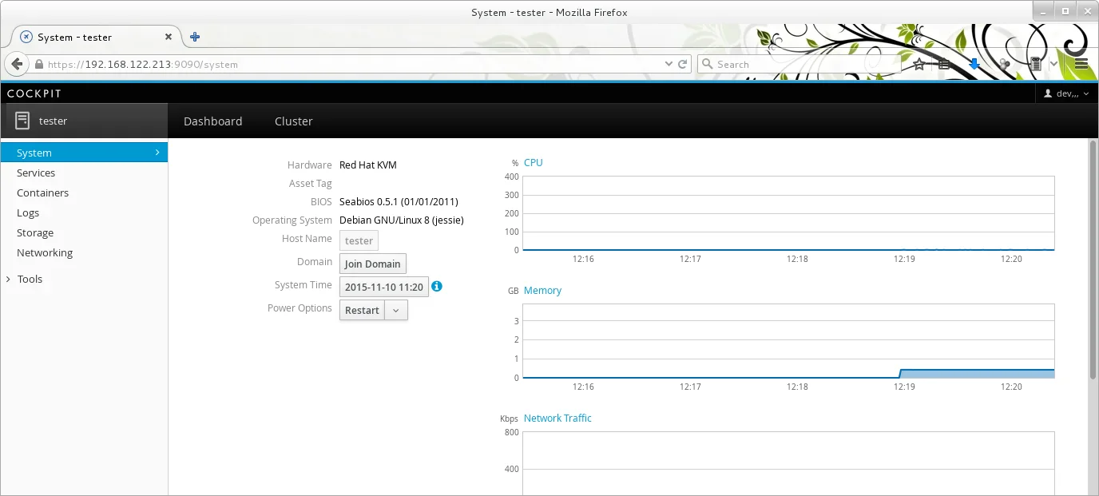
Task: Open the bookmarks list icon
Action: (x=944, y=64)
